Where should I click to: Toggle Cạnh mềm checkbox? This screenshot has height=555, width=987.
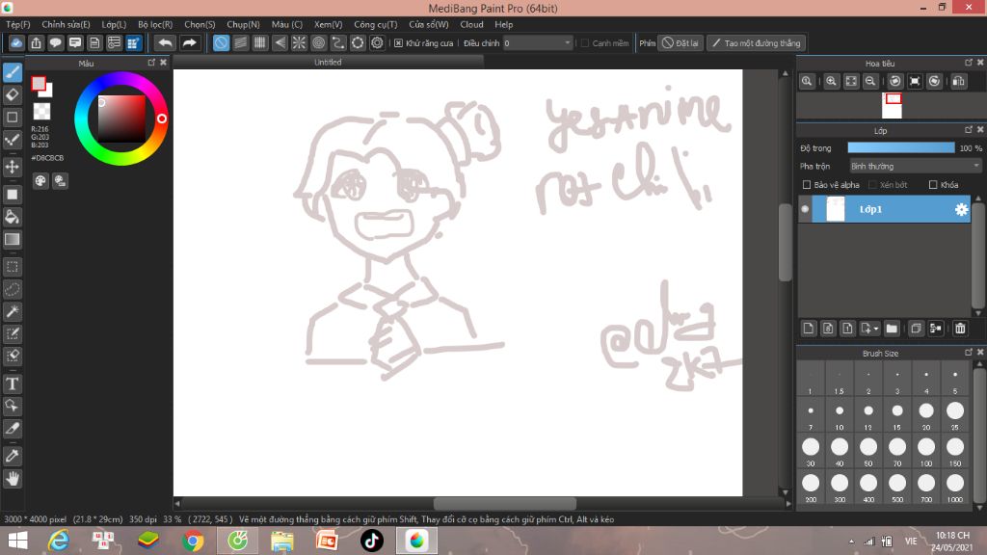tap(585, 43)
